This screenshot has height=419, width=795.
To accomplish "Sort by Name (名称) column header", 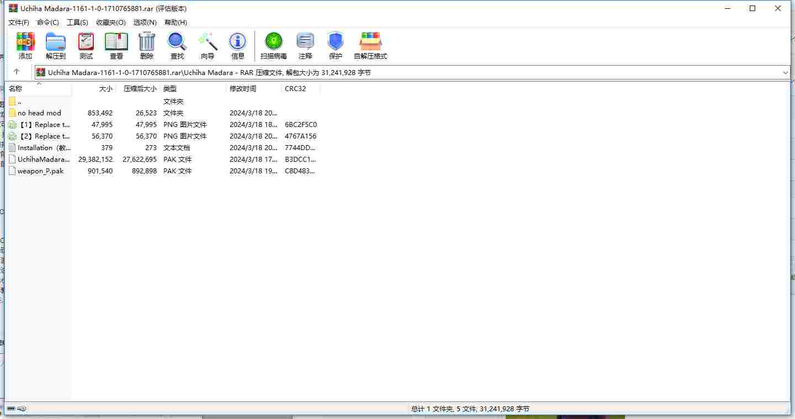I will (39, 89).
